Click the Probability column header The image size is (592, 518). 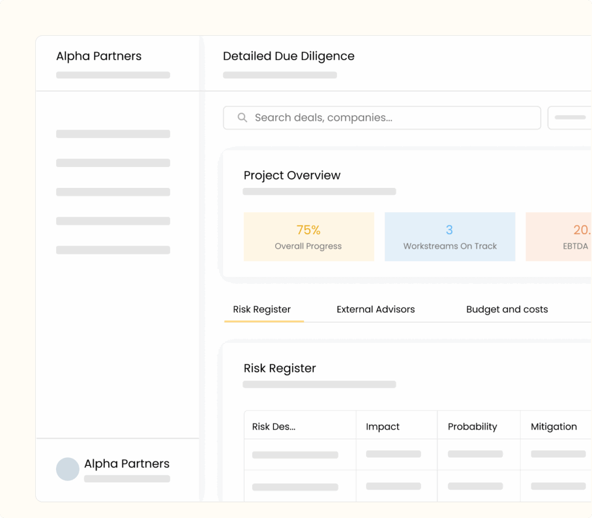point(472,427)
